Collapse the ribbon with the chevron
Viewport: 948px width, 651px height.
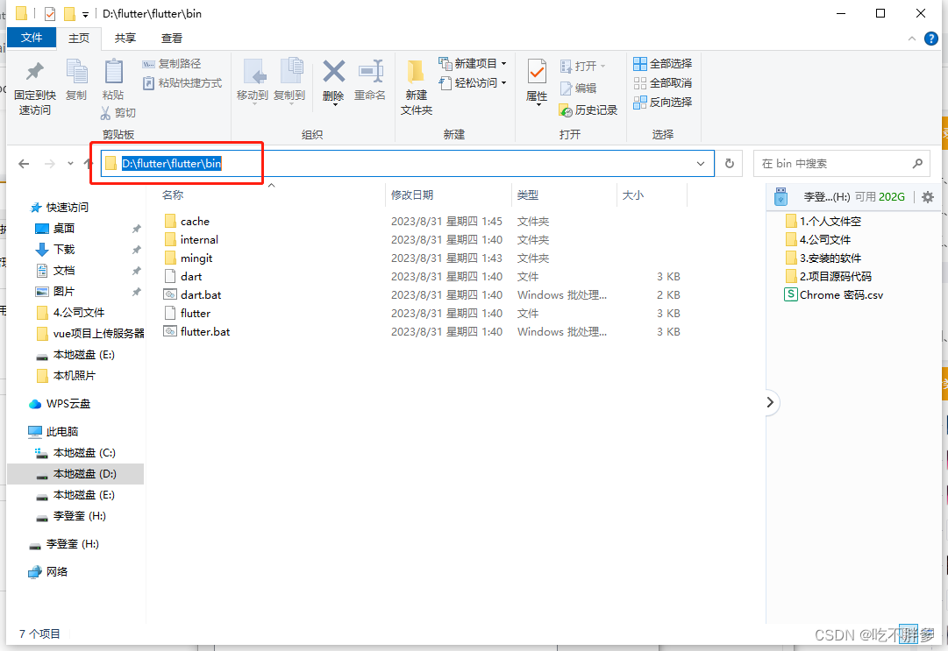click(x=912, y=39)
